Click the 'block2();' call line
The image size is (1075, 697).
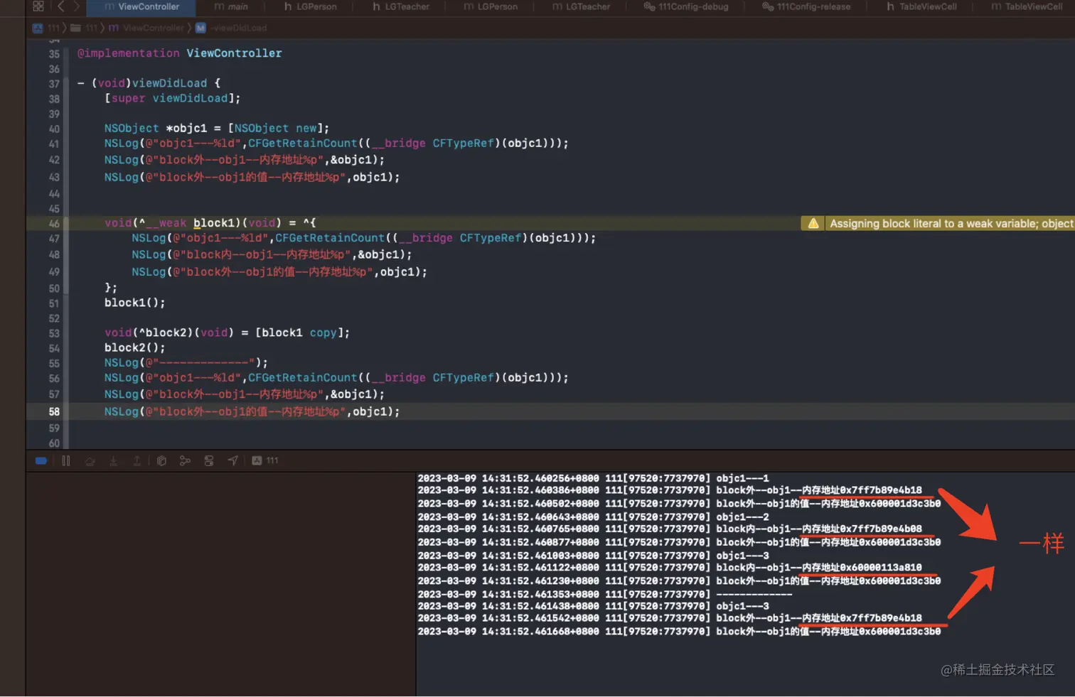point(134,347)
